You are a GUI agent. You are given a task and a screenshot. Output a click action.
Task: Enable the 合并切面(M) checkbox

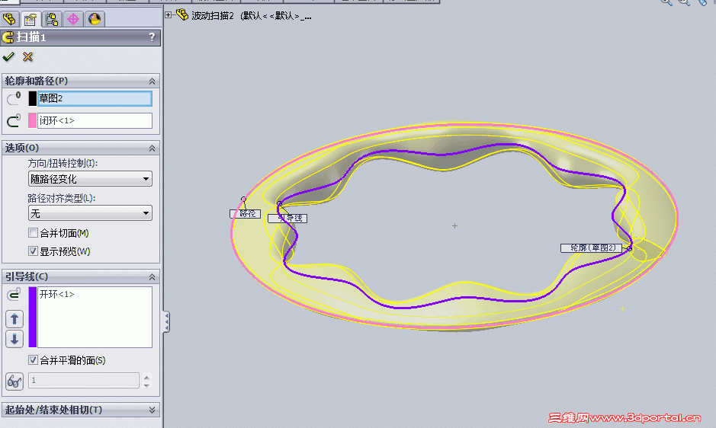coord(33,233)
